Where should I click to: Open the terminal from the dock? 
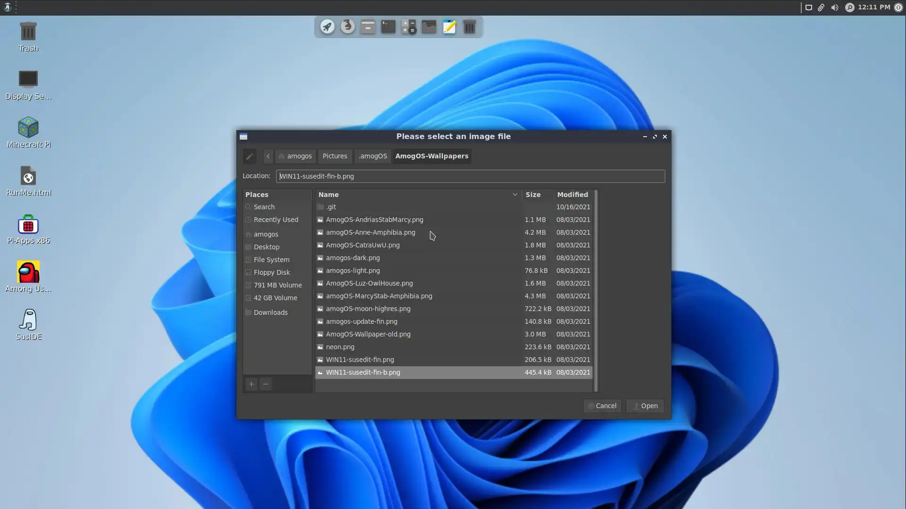tap(388, 27)
